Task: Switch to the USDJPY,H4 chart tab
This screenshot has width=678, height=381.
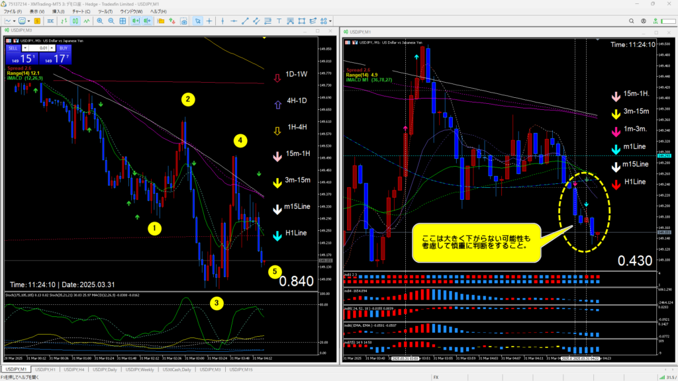Action: [75, 369]
